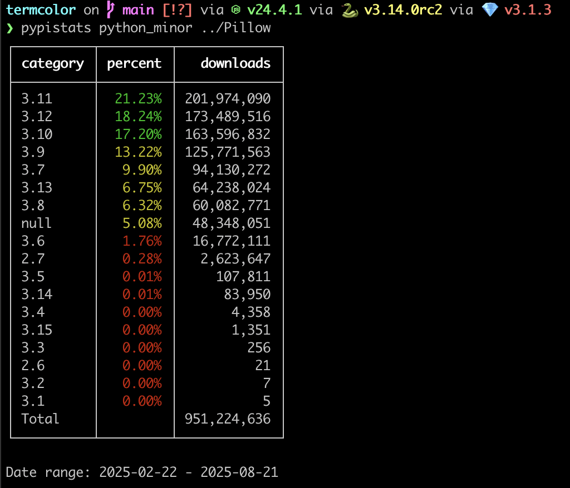Viewport: 570px width, 488px height.
Task: Select category cell '3.8'
Action: [x=33, y=206]
